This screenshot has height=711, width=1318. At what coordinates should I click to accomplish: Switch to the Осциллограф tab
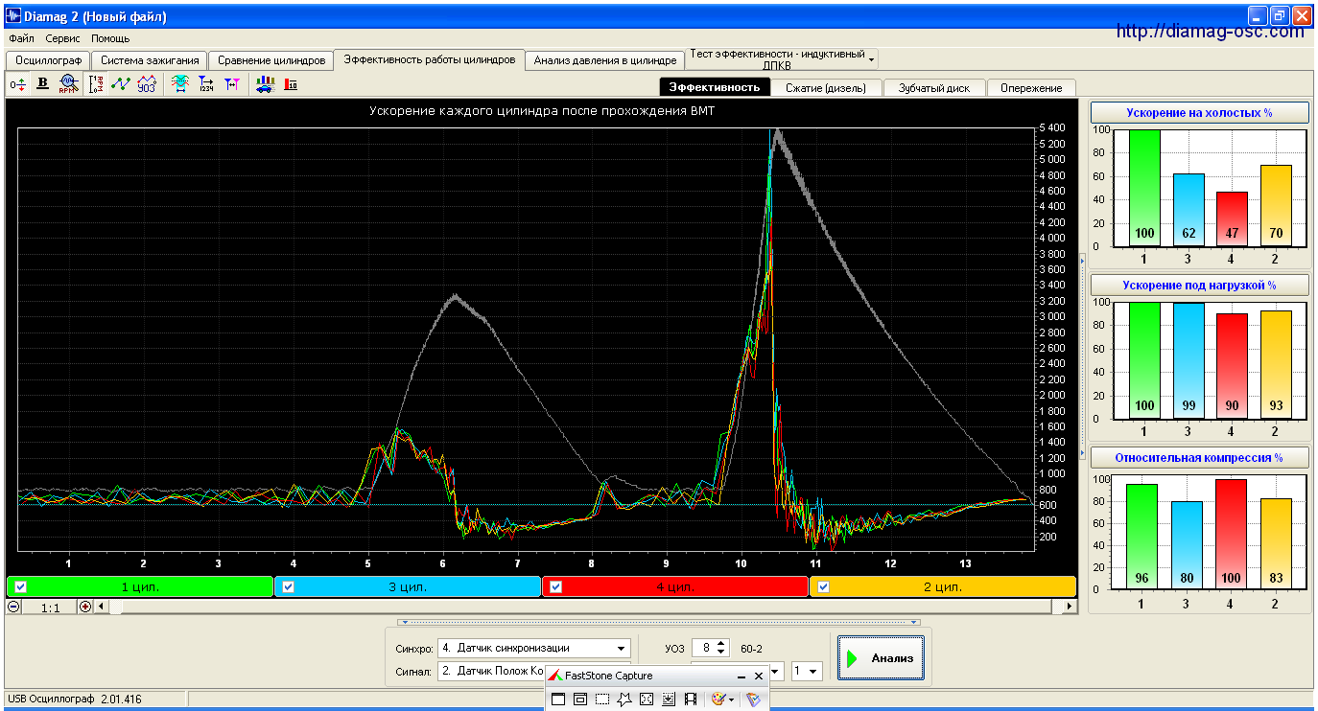coord(48,60)
